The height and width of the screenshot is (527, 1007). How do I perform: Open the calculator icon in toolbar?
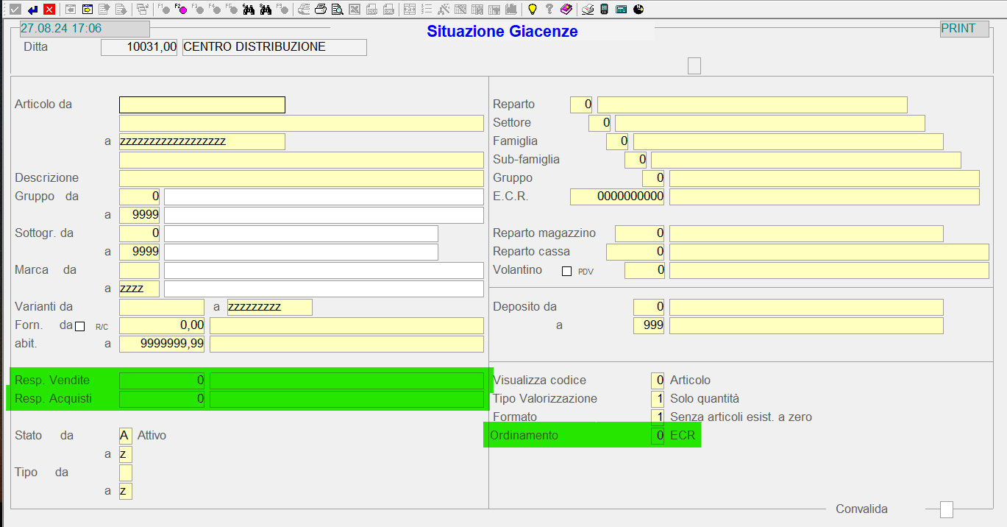pos(622,10)
